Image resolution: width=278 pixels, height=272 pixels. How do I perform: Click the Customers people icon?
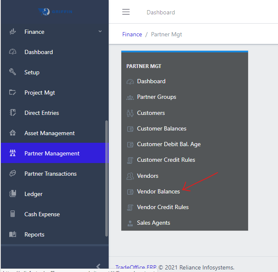point(130,113)
